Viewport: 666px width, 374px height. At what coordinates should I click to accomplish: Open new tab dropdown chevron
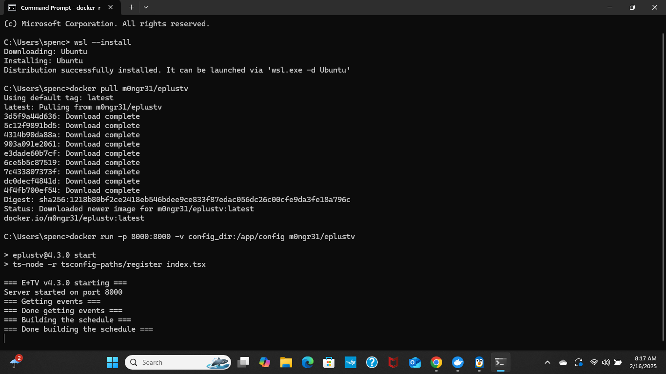click(x=146, y=7)
